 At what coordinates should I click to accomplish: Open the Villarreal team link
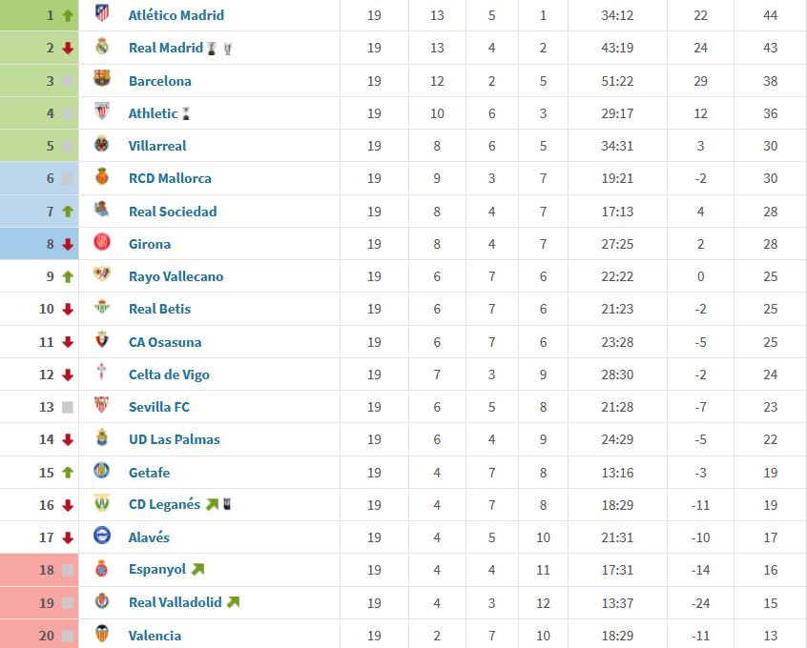[157, 146]
